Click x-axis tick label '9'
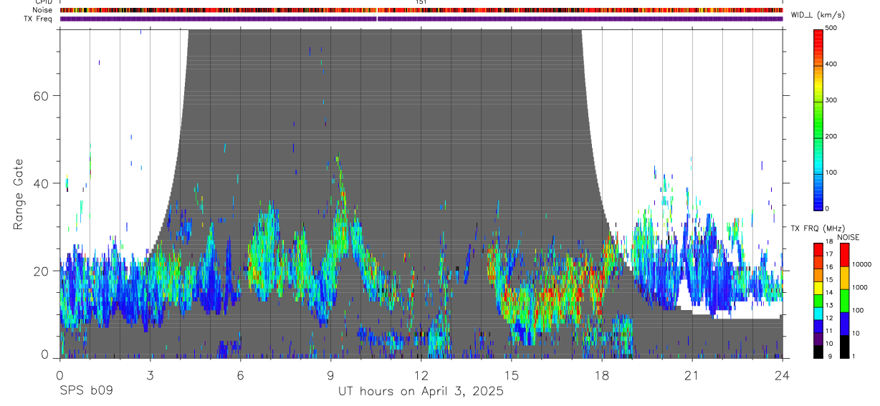 pos(330,375)
